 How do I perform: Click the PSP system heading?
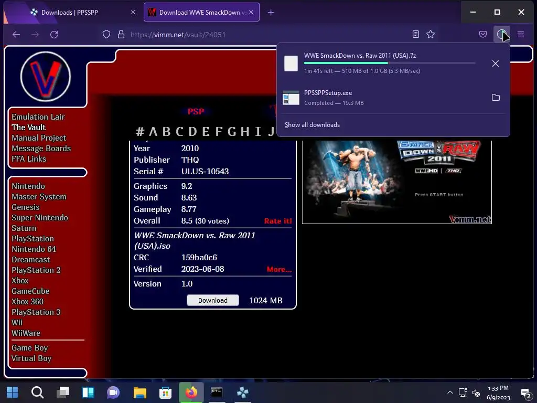[x=196, y=112]
